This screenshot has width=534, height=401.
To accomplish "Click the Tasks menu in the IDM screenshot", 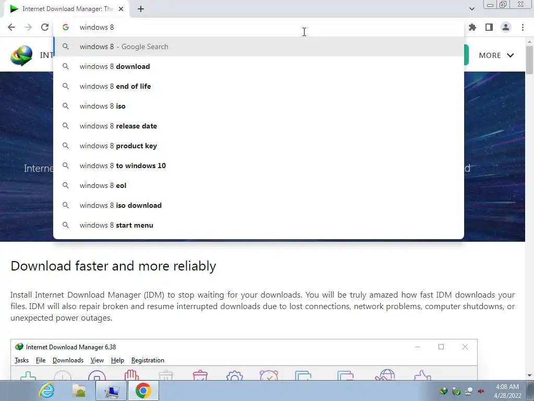I will (x=21, y=360).
